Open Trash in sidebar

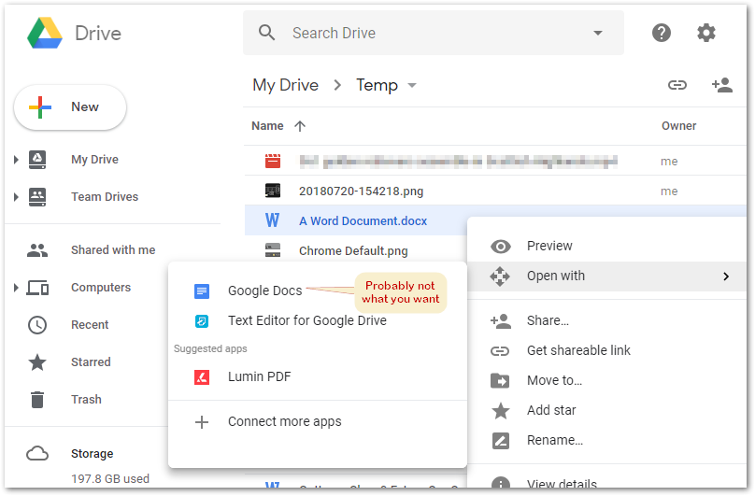(86, 400)
